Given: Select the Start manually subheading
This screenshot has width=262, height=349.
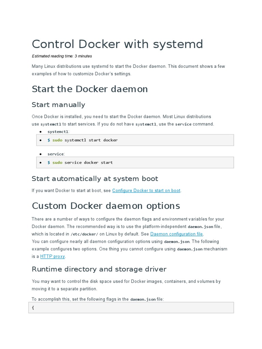Looking at the screenshot, I should 58,105.
